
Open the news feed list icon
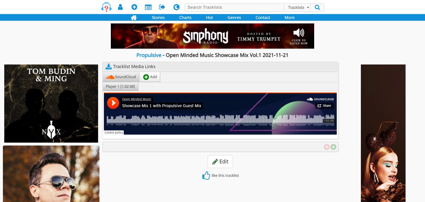[148, 7]
